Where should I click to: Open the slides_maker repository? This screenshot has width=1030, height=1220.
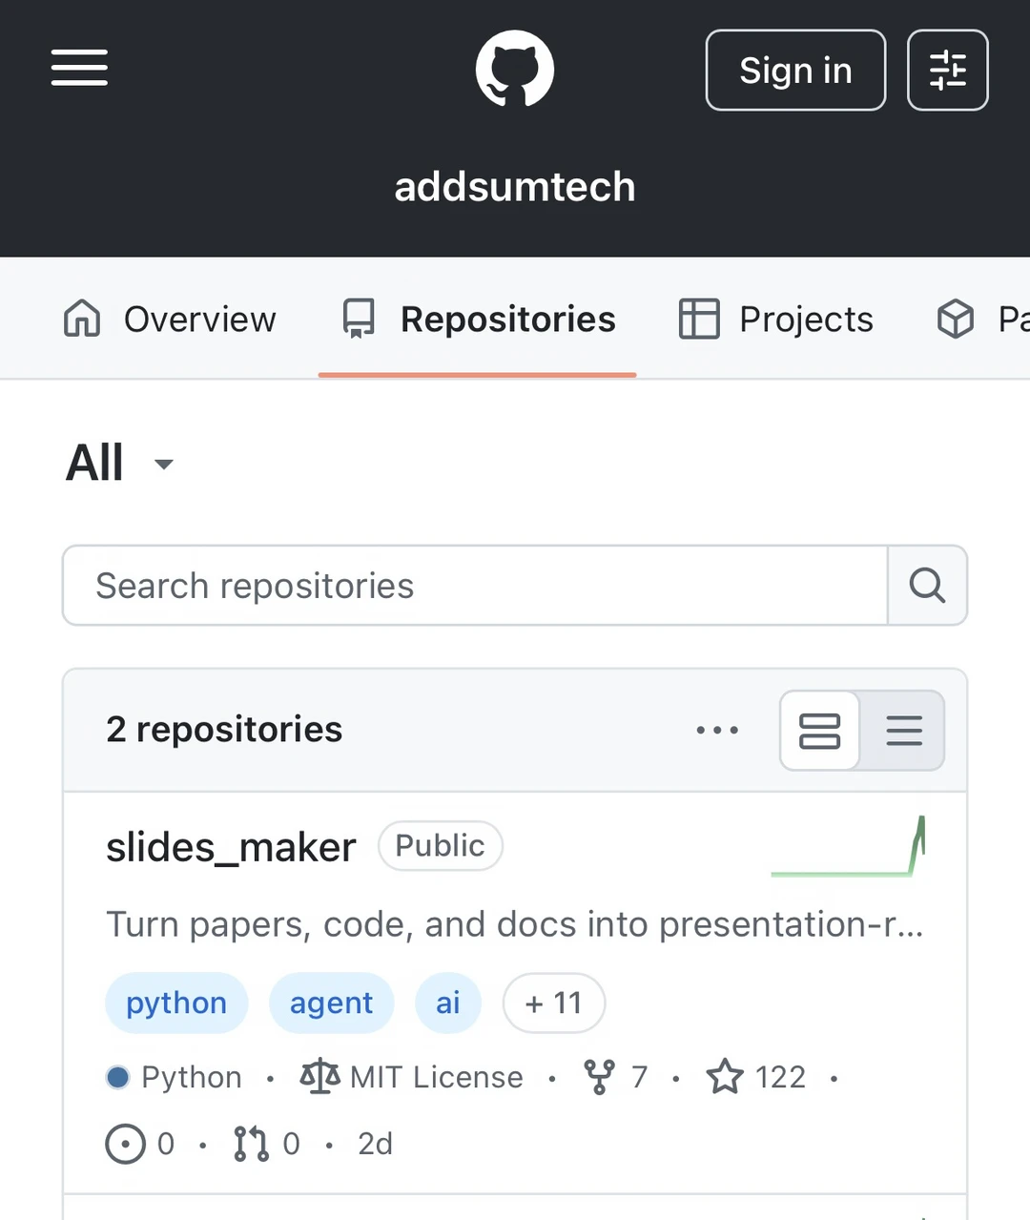pos(231,847)
